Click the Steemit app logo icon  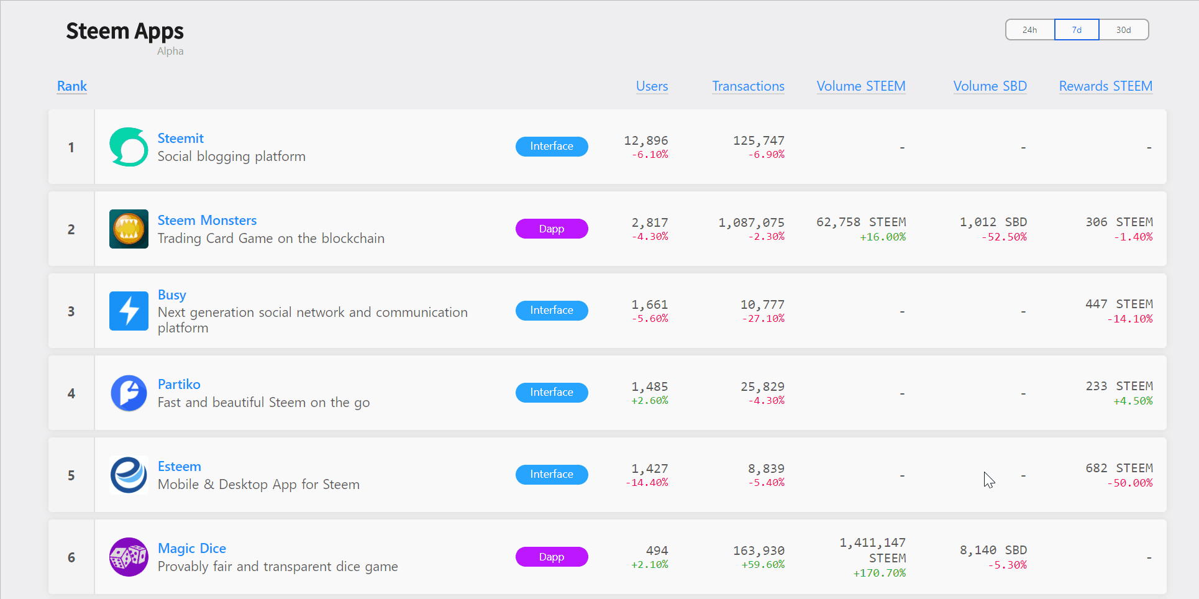129,147
